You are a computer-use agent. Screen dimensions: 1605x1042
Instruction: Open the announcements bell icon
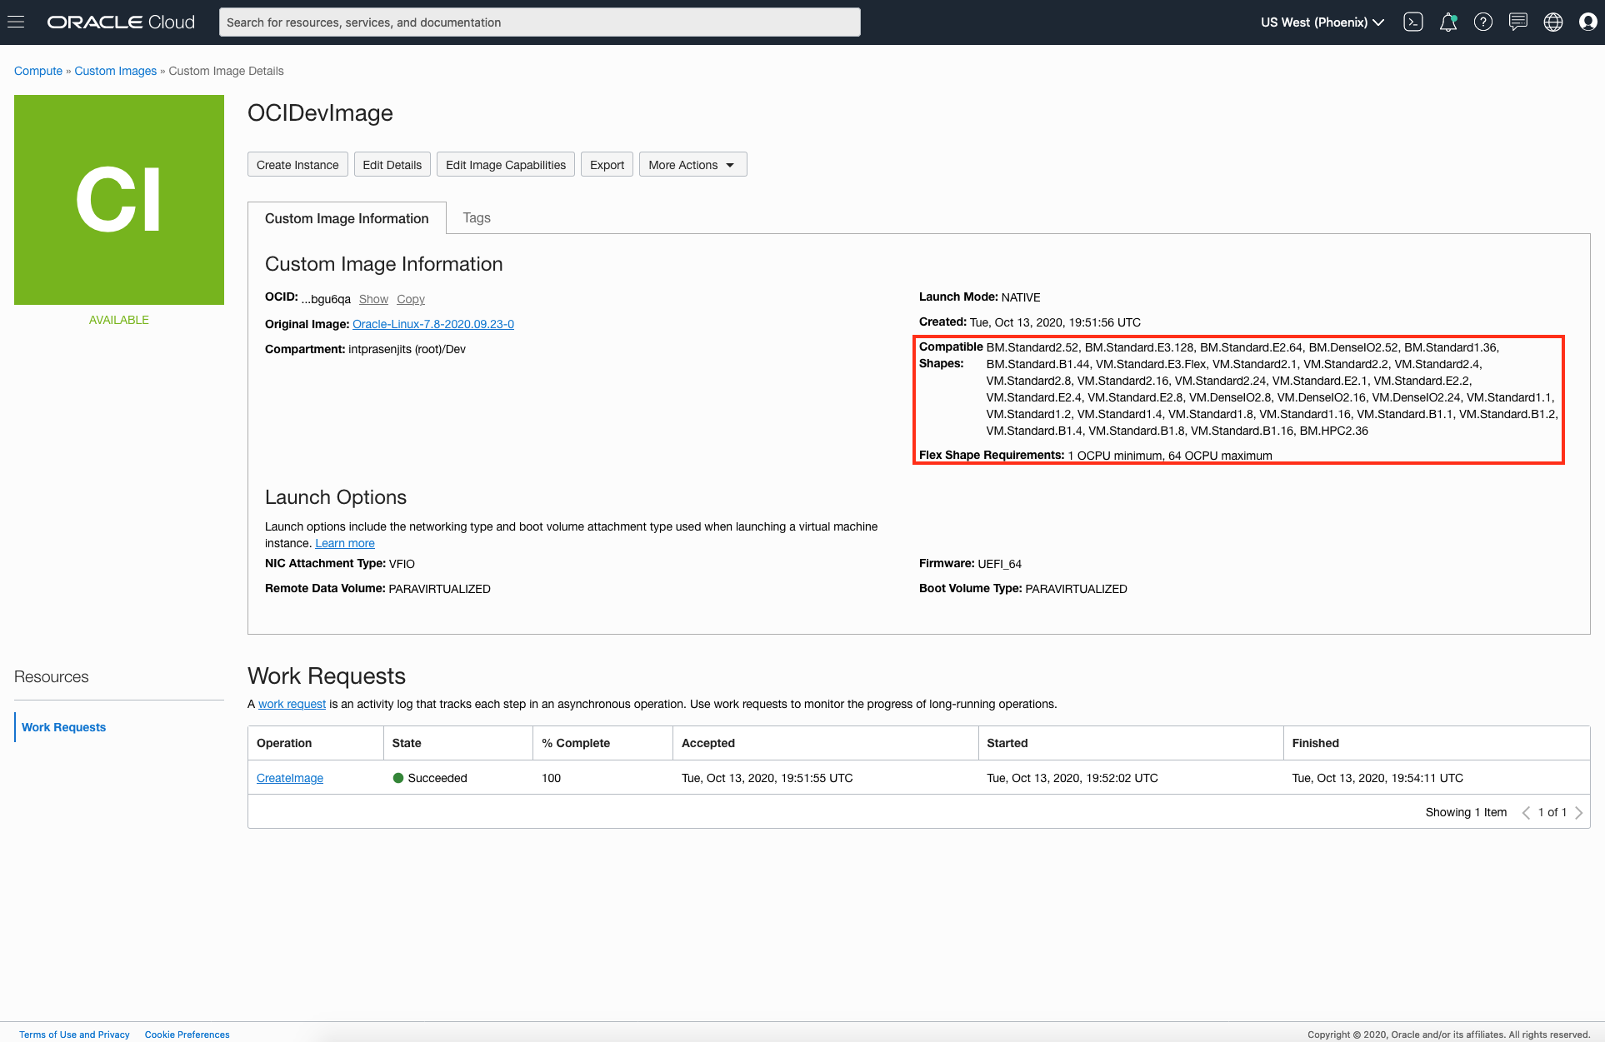pos(1448,22)
